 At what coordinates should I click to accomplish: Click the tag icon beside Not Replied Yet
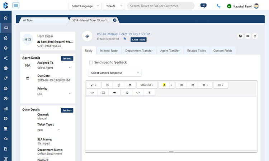point(125,39)
